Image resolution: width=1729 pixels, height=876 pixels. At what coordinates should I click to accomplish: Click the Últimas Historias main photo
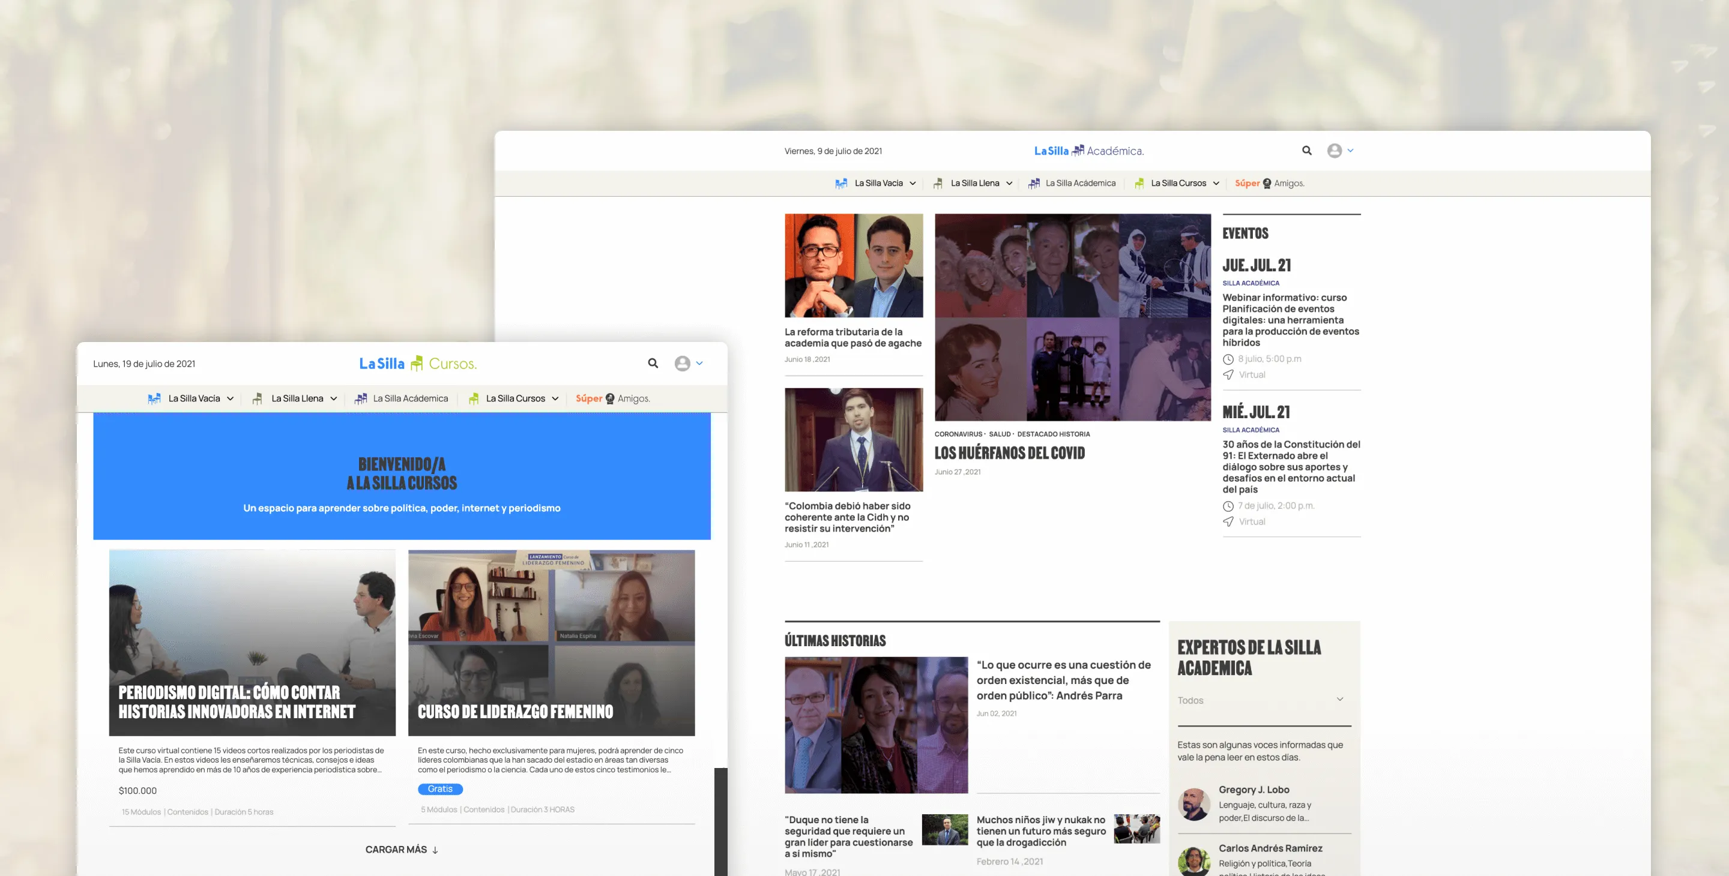click(x=876, y=725)
